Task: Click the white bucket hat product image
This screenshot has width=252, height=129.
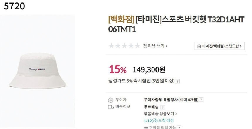Action: [38, 71]
